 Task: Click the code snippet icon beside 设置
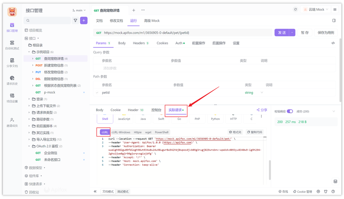point(333,43)
